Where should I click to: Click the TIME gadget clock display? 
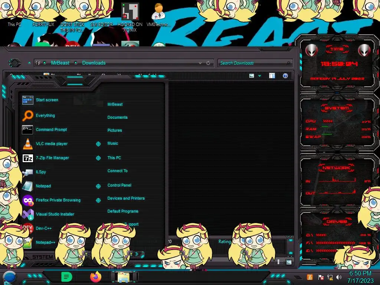coord(339,64)
